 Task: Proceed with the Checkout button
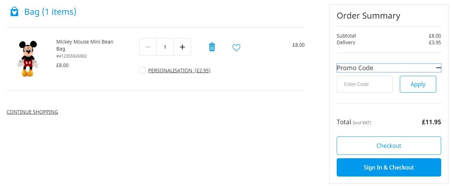tap(389, 146)
